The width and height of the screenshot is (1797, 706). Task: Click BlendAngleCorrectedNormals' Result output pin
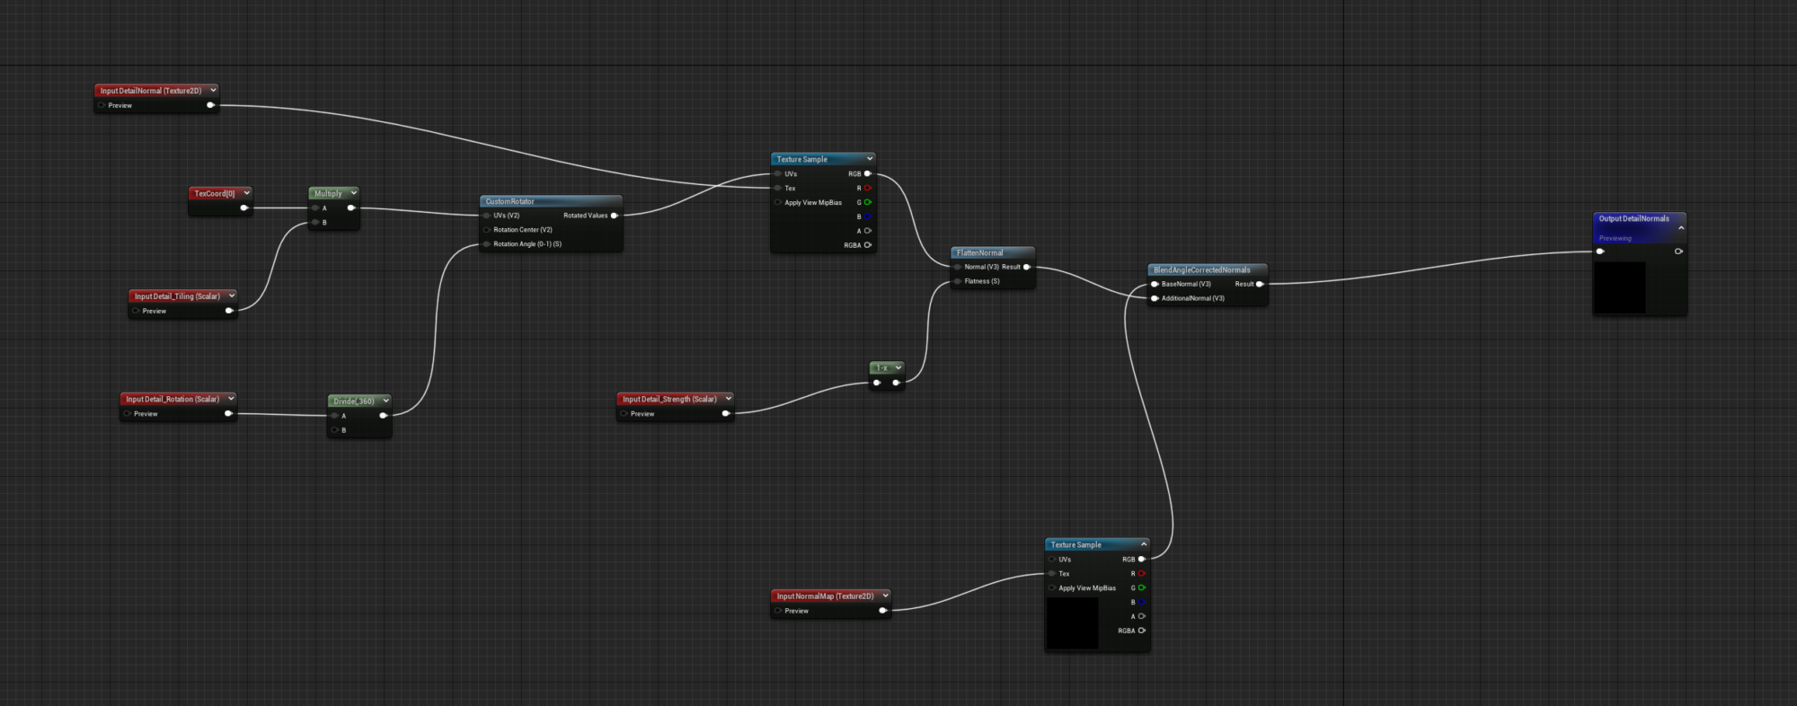tap(1260, 284)
